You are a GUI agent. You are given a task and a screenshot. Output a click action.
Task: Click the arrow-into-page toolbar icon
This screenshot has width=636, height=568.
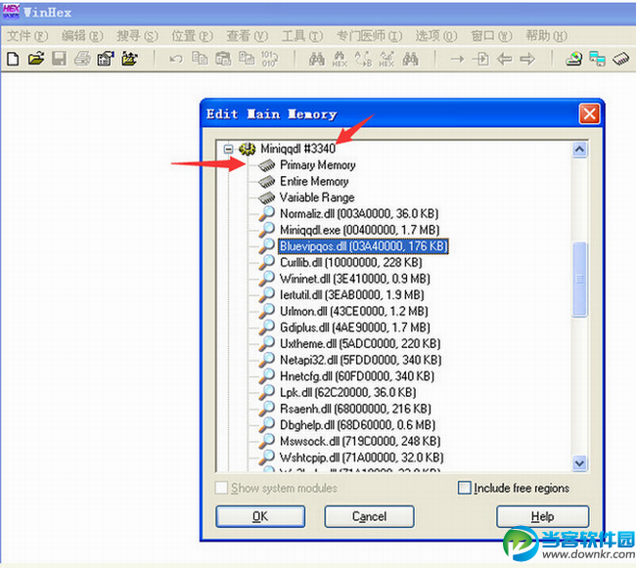point(480,60)
